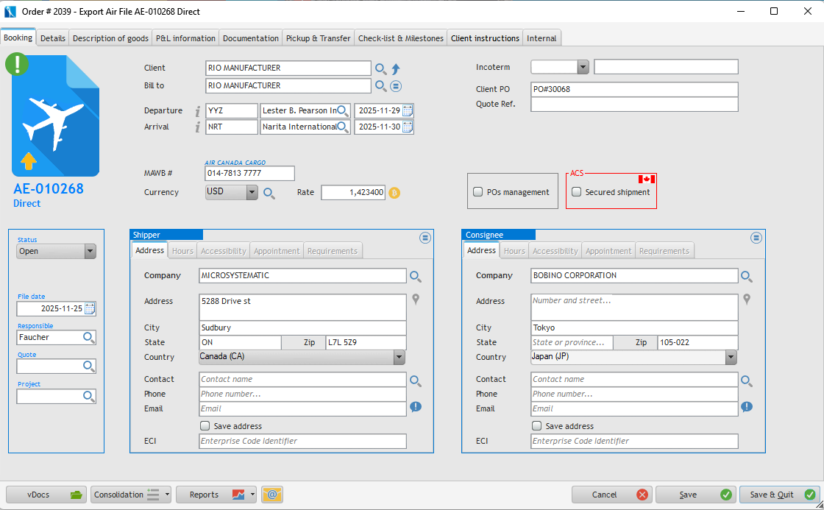Open the Incoterm dropdown
Viewport: 824px width, 510px height.
click(583, 67)
